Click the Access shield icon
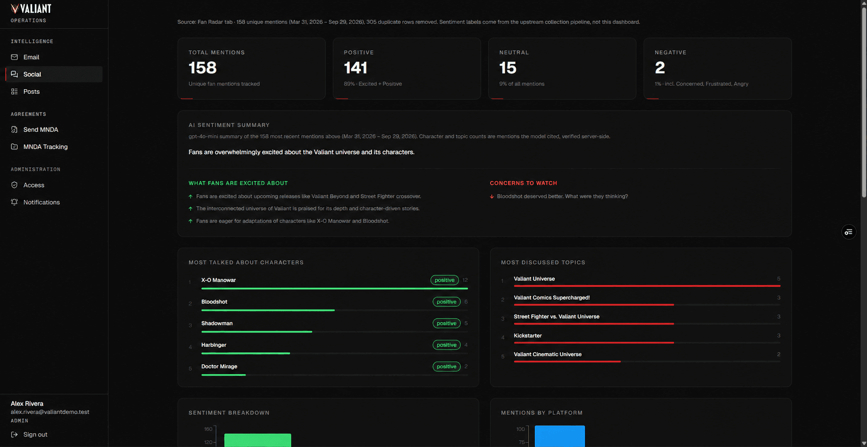 click(x=14, y=185)
